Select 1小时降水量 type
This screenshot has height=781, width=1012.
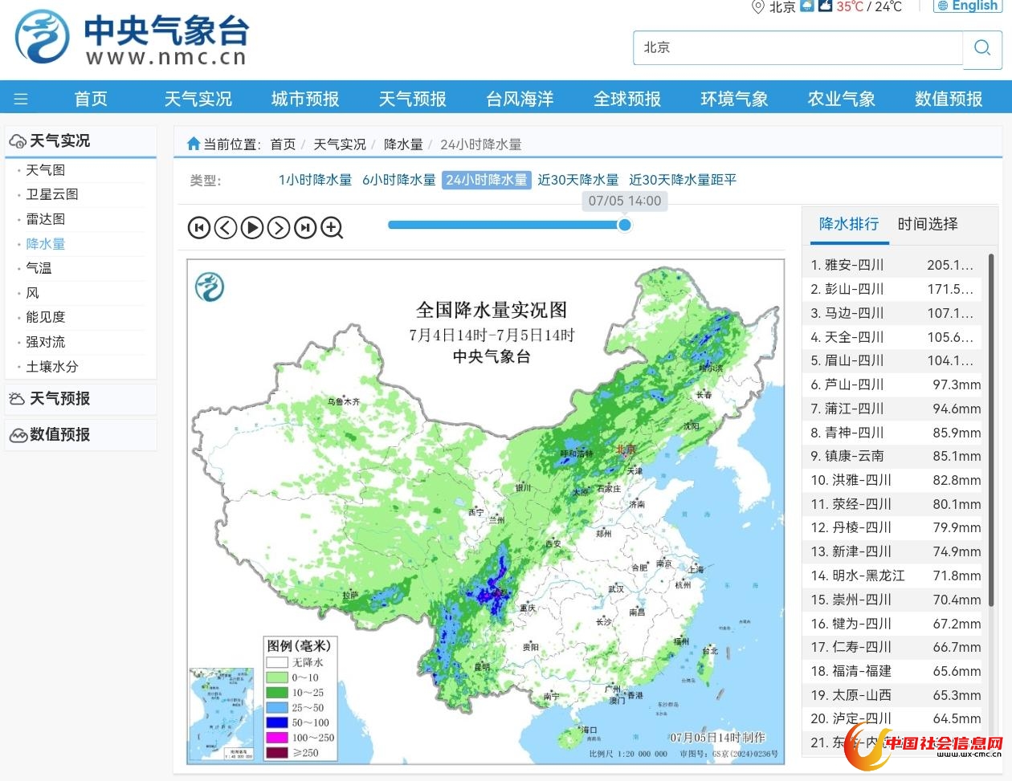click(315, 180)
